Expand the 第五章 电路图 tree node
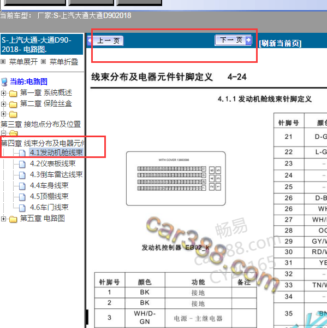The image size is (327, 328). 3,219
